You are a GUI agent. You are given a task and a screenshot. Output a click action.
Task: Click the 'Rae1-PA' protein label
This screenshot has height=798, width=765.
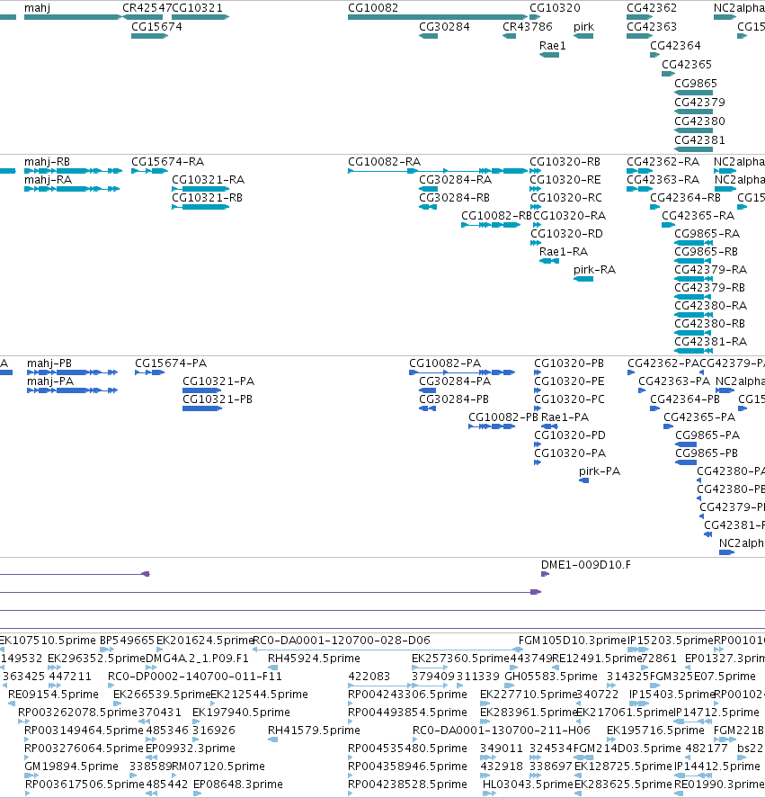coord(565,417)
